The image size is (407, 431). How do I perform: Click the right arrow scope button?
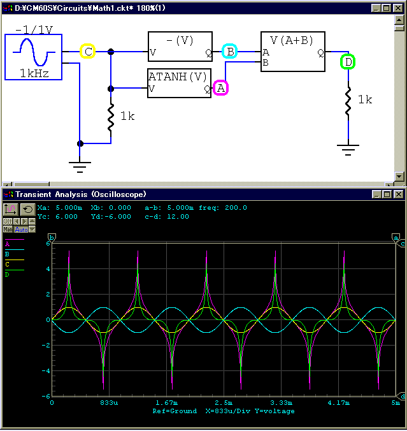pyautogui.click(x=24, y=221)
